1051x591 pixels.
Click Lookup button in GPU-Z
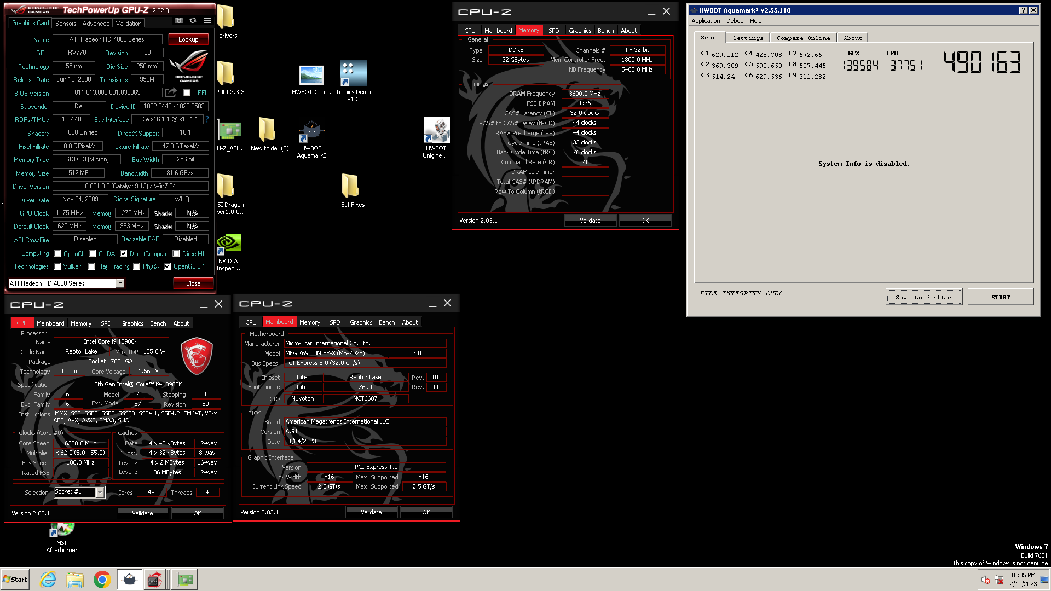pos(188,39)
